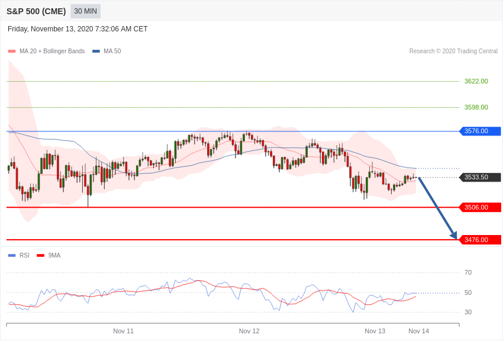
Task: Click the Nov 11 date axis label
Action: [x=123, y=331]
